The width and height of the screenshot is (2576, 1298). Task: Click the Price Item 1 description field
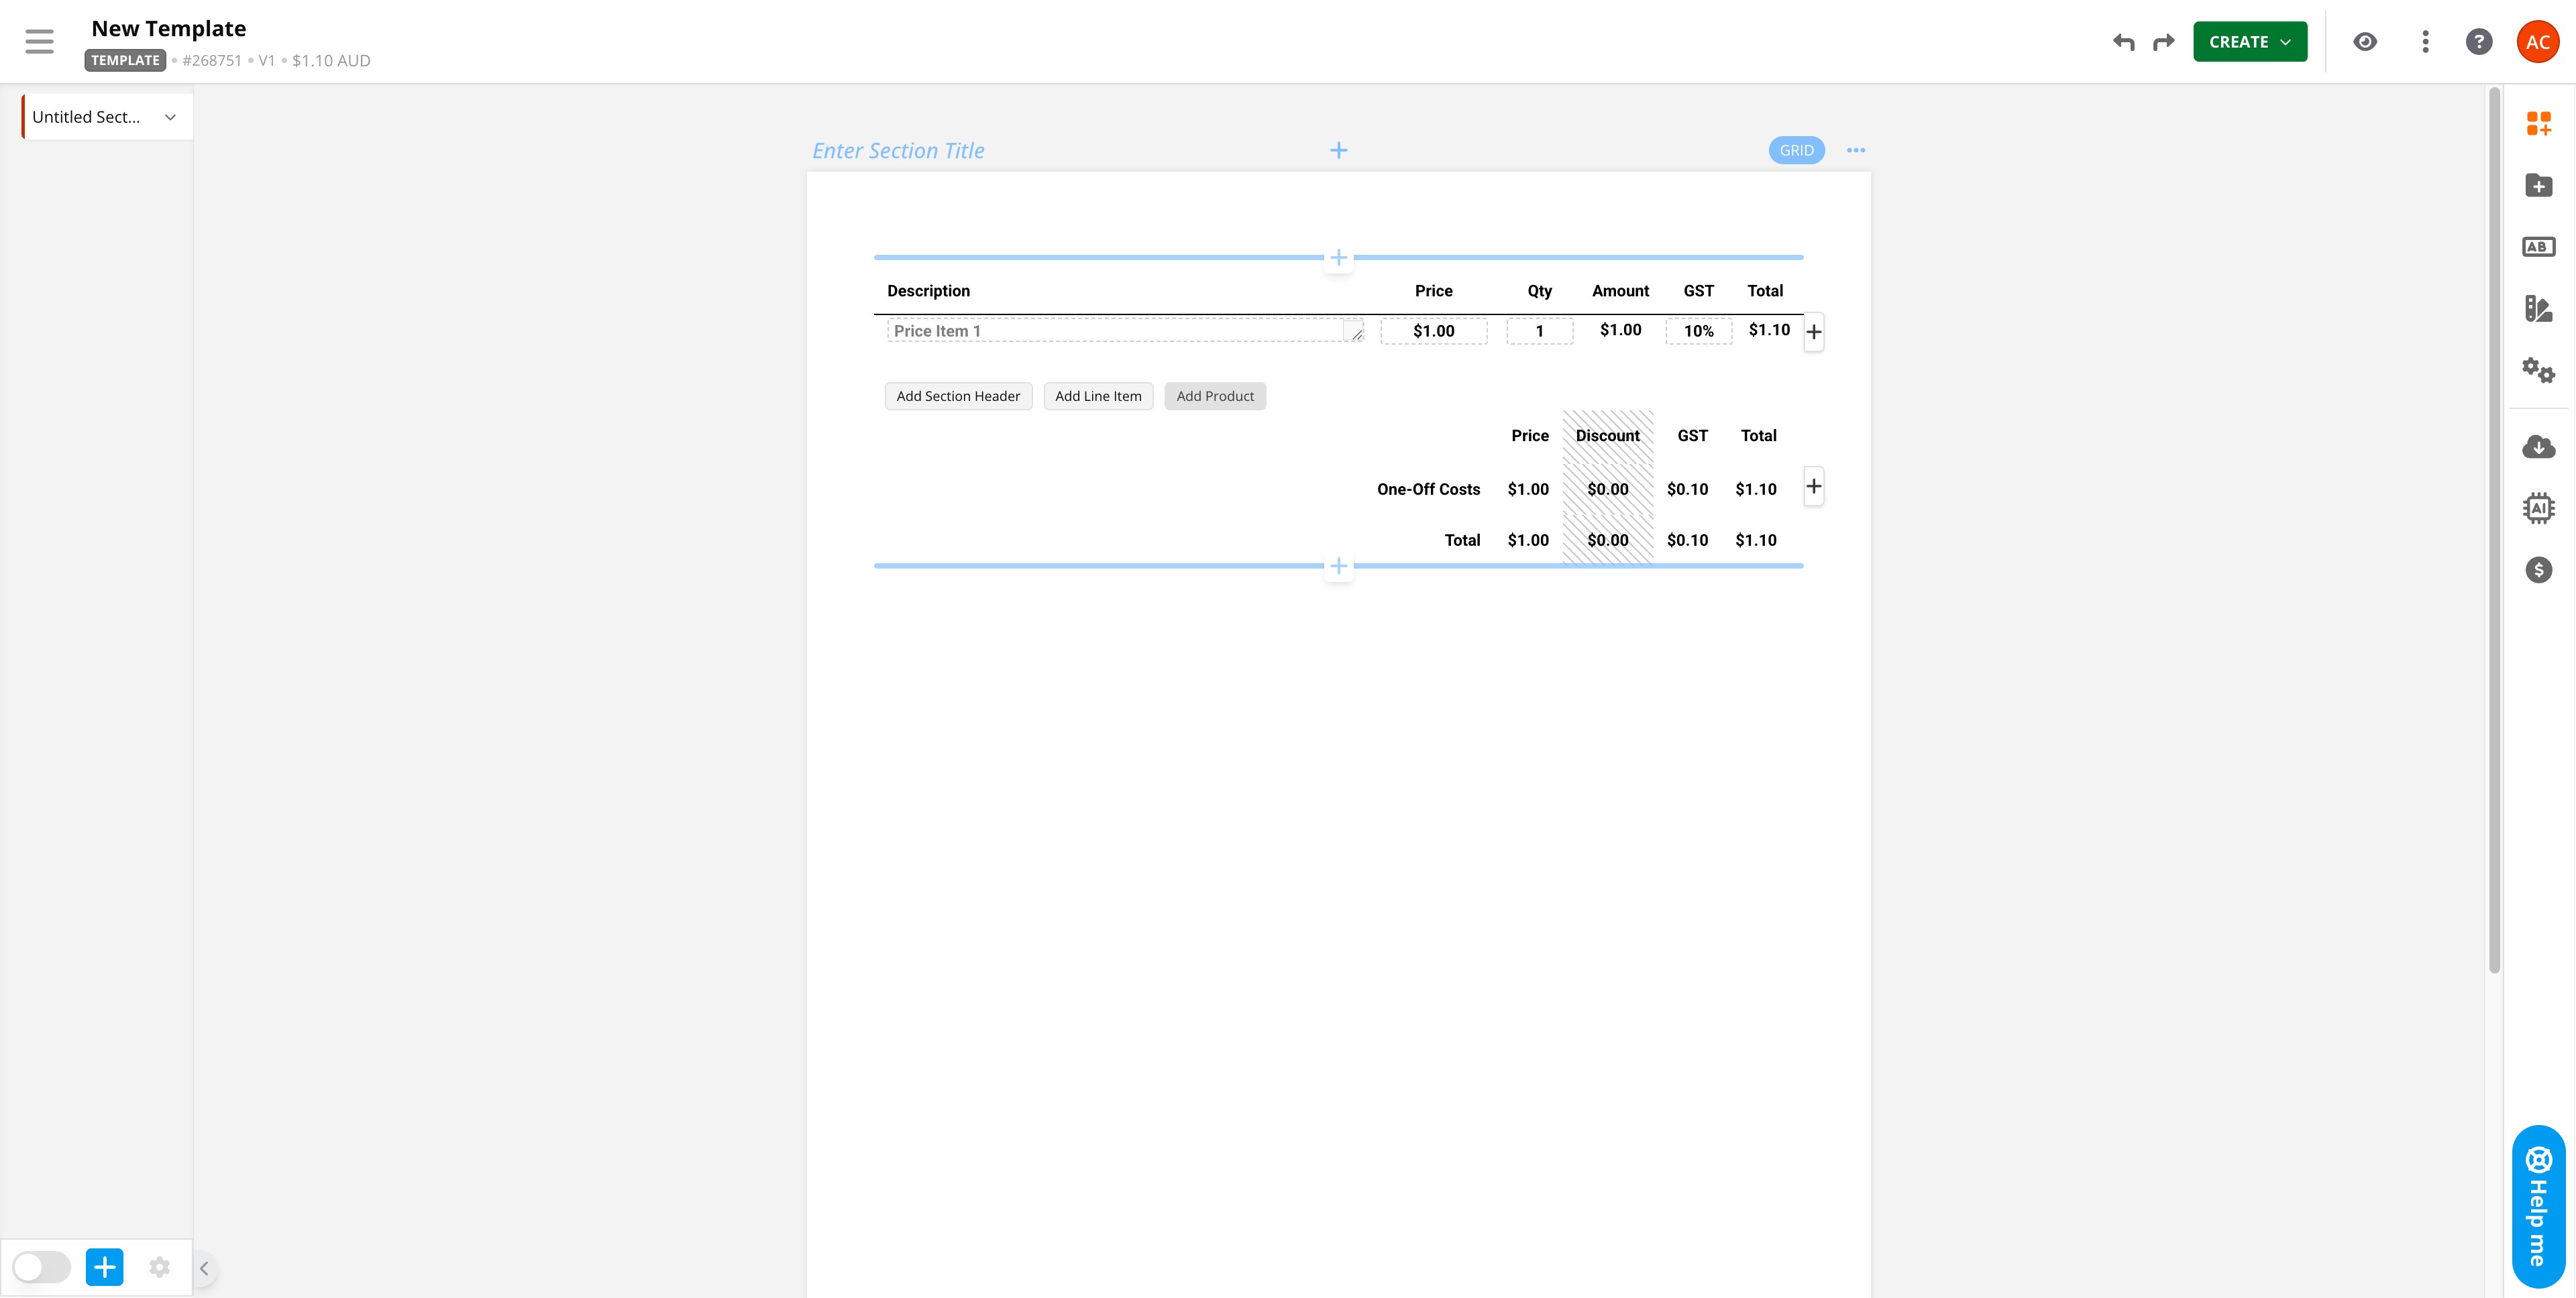pyautogui.click(x=1115, y=331)
